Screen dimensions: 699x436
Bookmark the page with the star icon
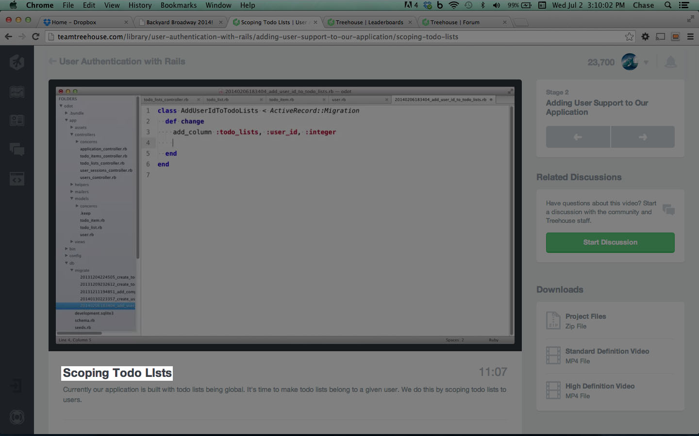[x=629, y=37]
